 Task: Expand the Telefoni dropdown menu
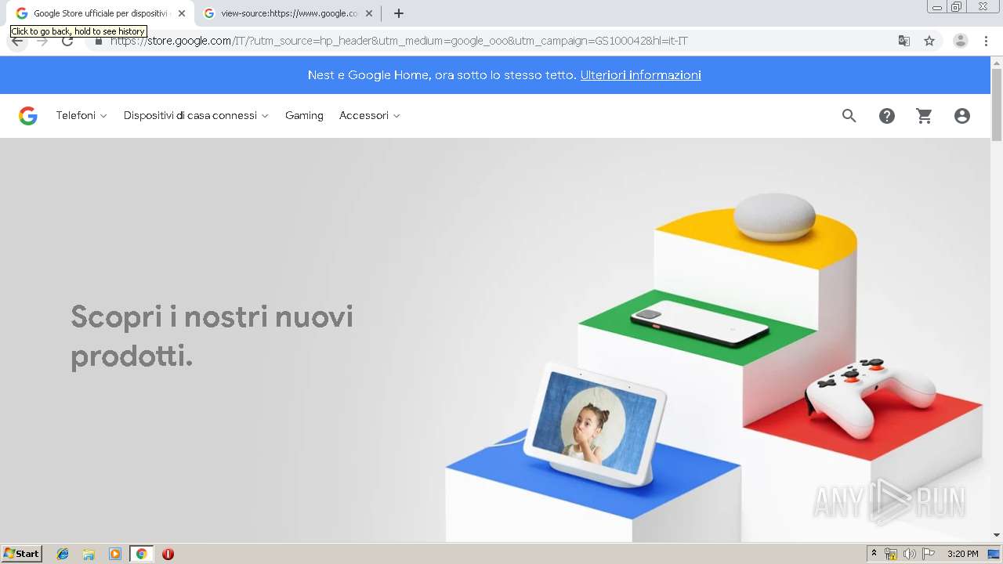coord(81,116)
